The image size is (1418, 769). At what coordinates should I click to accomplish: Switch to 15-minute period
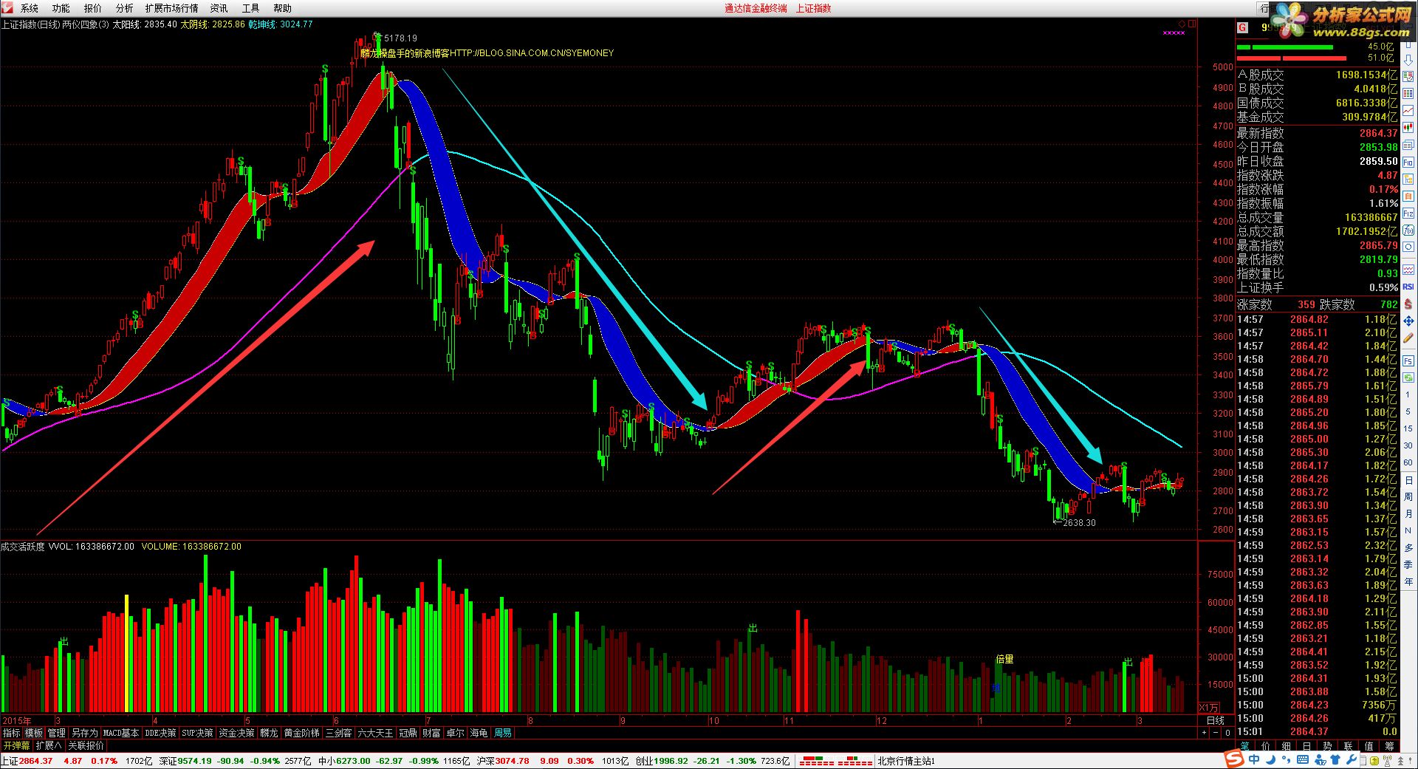1408,428
